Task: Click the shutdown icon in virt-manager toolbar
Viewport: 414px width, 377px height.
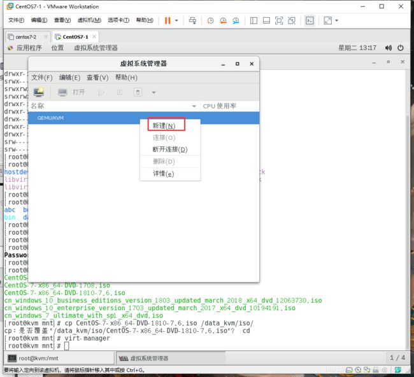Action: [138, 92]
